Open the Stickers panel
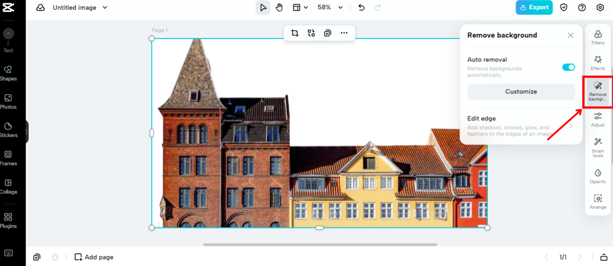The width and height of the screenshot is (613, 266). pos(8,130)
